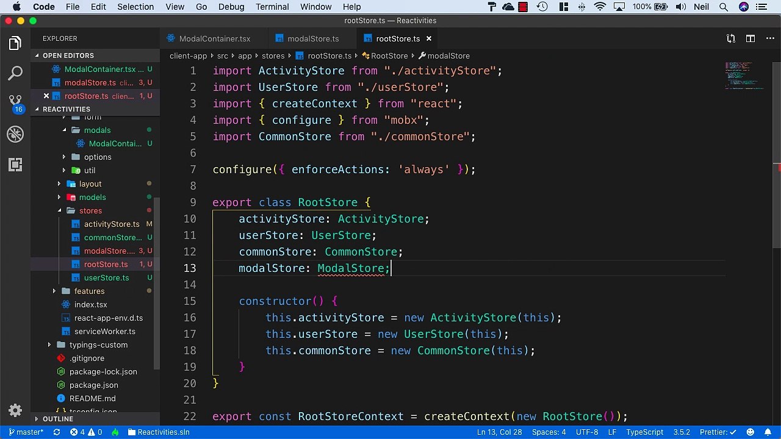Open the Terminal menu

tap(272, 7)
